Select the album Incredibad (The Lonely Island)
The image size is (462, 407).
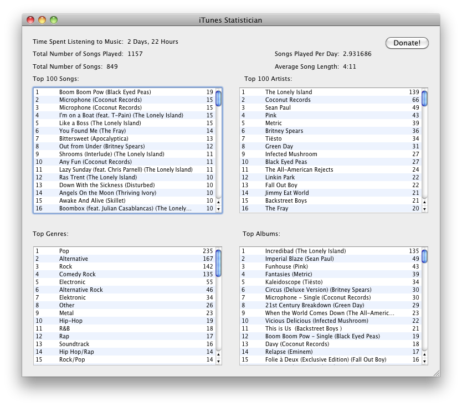click(x=331, y=251)
